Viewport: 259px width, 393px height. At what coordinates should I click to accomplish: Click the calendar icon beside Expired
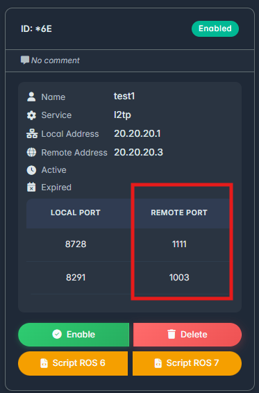[31, 187]
